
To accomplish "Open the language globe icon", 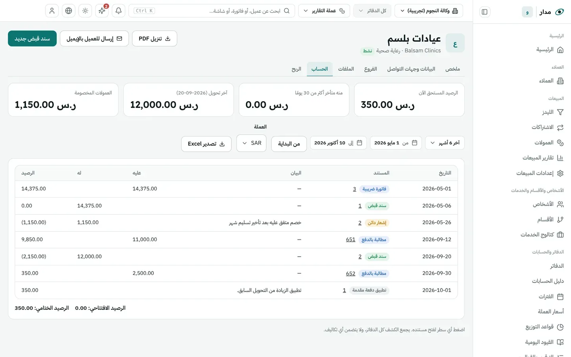I will click(x=69, y=11).
